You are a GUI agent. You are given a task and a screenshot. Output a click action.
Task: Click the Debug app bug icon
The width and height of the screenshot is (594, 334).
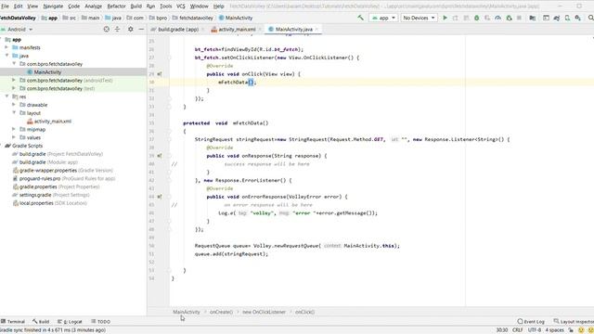coord(476,18)
